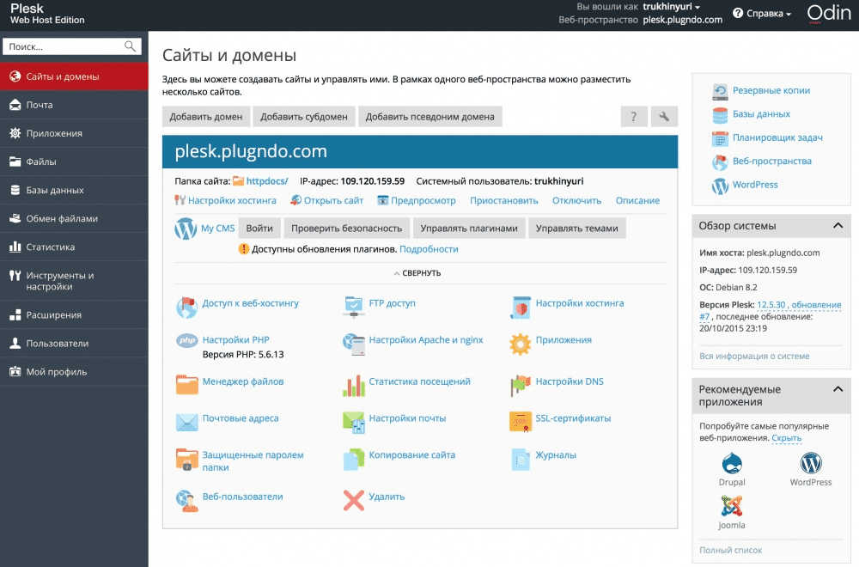Click the WordPress logo next to My CMS
The width and height of the screenshot is (859, 567).
(x=186, y=229)
